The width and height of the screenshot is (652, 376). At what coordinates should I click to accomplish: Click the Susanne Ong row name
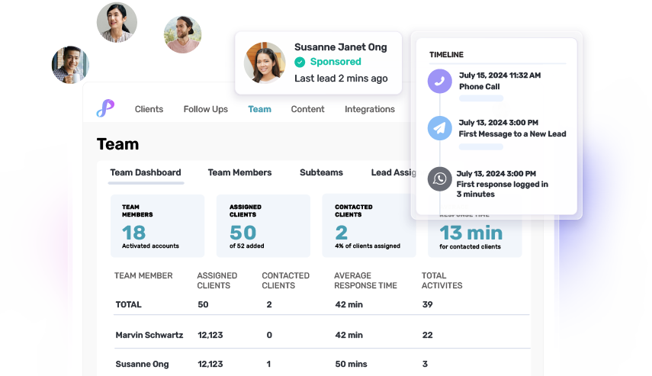[142, 364]
